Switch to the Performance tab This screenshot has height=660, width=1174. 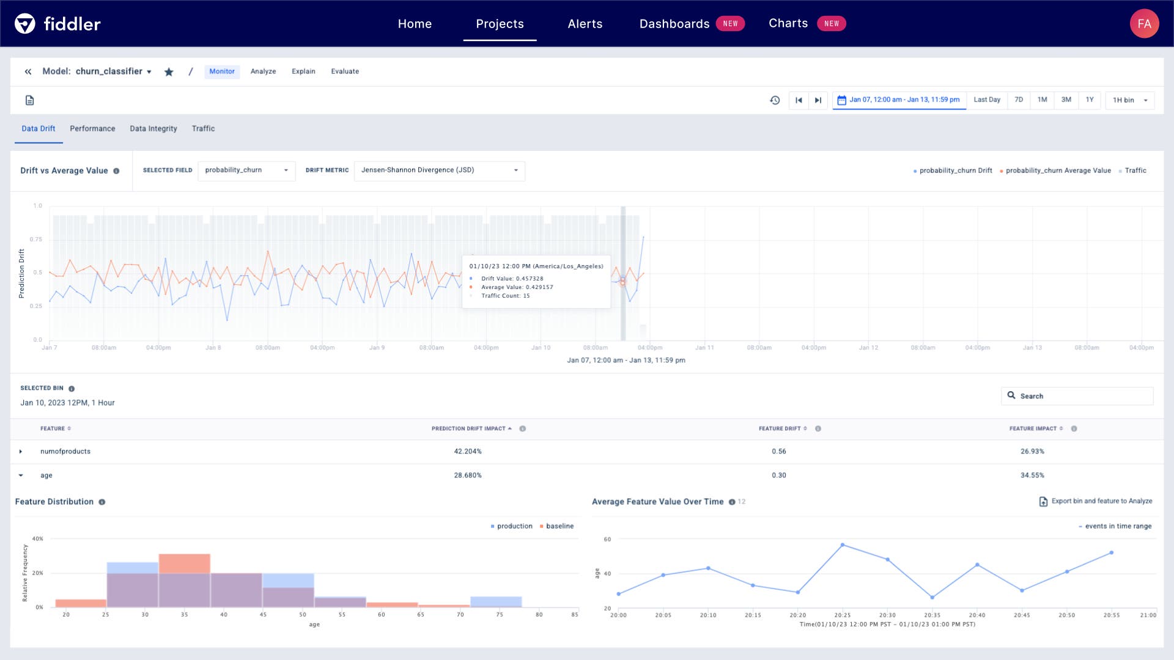coord(92,128)
